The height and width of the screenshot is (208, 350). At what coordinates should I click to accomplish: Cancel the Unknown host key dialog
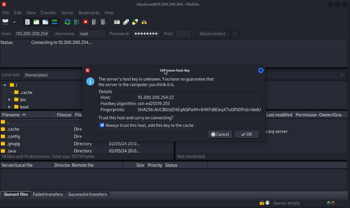[x=220, y=134]
